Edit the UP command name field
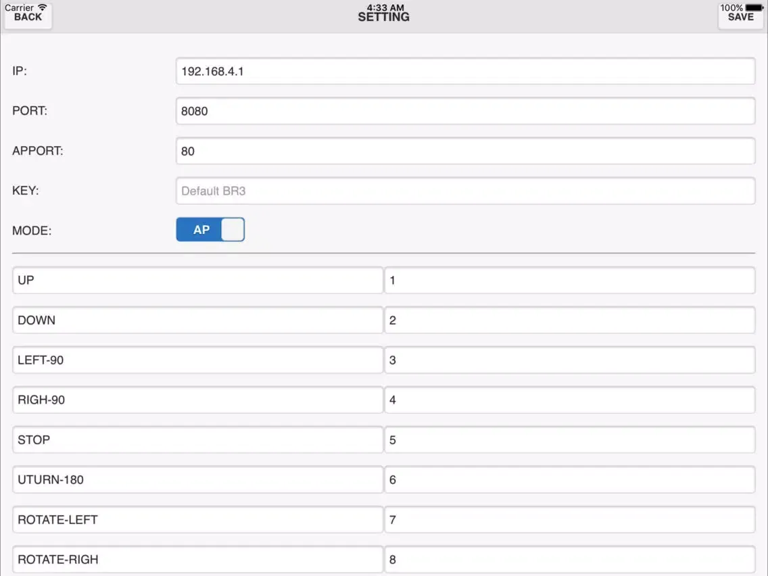Image resolution: width=768 pixels, height=576 pixels. 197,280
